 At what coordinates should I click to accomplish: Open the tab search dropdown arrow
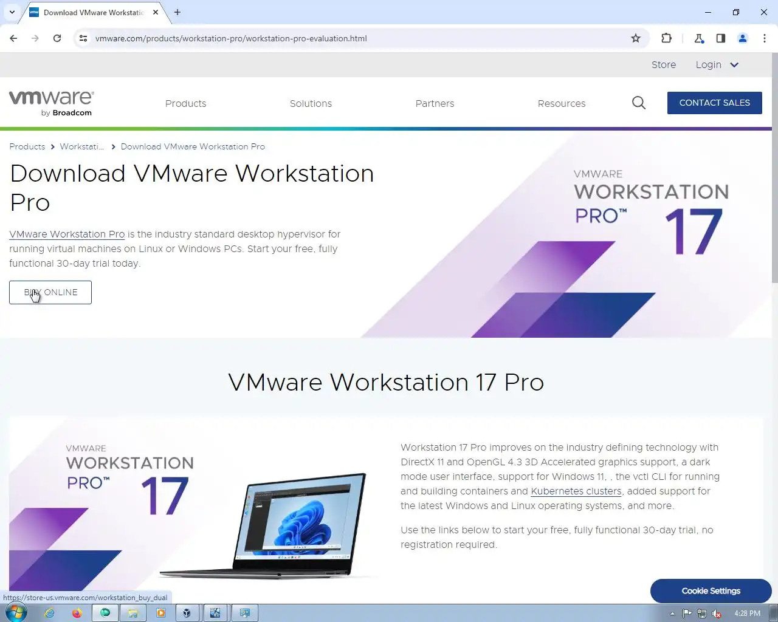12,12
